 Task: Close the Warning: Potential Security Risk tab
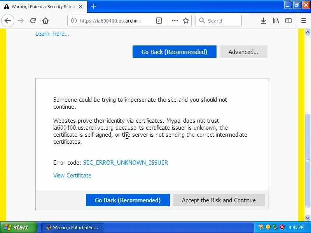click(x=80, y=7)
